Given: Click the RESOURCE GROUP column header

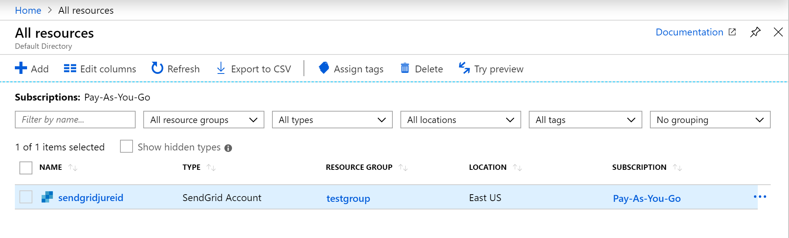Looking at the screenshot, I should click(x=359, y=167).
